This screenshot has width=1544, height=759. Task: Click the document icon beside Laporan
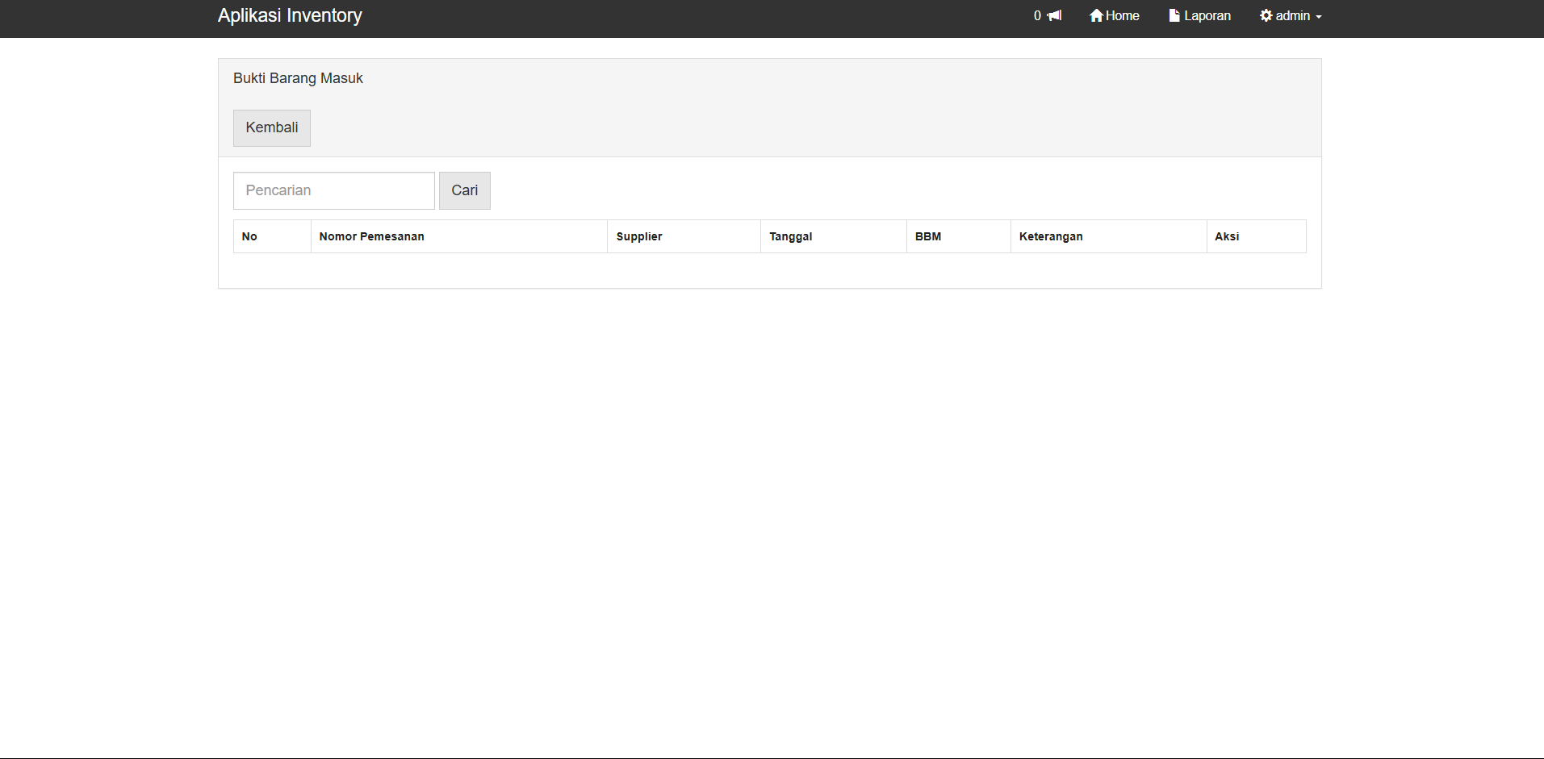[1174, 16]
